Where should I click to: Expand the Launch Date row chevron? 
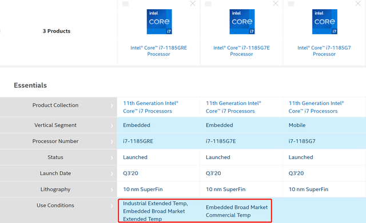coord(112,174)
